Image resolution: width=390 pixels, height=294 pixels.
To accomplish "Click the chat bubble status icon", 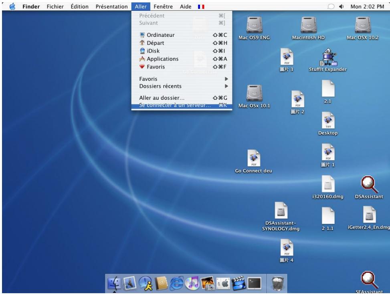I will (x=331, y=6).
